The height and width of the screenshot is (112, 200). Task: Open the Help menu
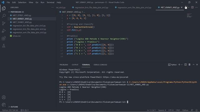pos(59,2)
